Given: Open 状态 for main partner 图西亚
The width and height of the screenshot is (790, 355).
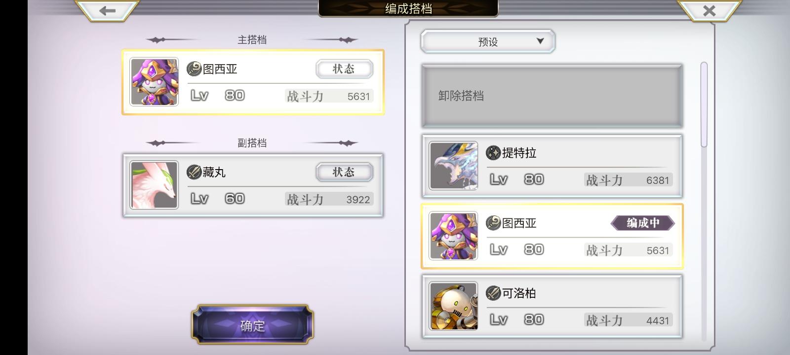Looking at the screenshot, I should [344, 69].
